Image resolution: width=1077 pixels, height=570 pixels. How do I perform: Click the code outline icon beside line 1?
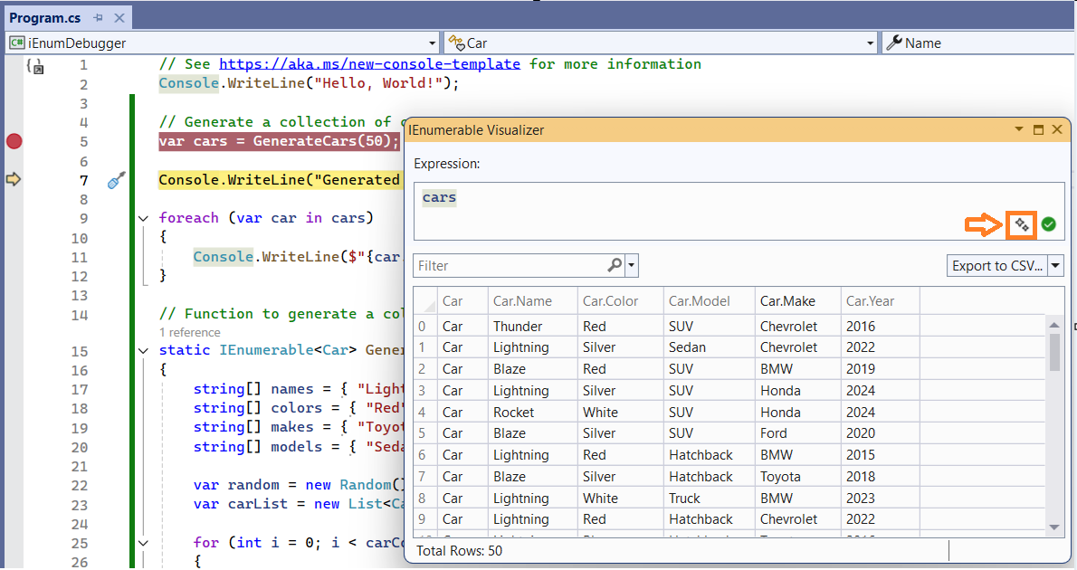35,66
